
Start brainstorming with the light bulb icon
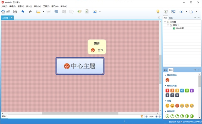(158, 11)
